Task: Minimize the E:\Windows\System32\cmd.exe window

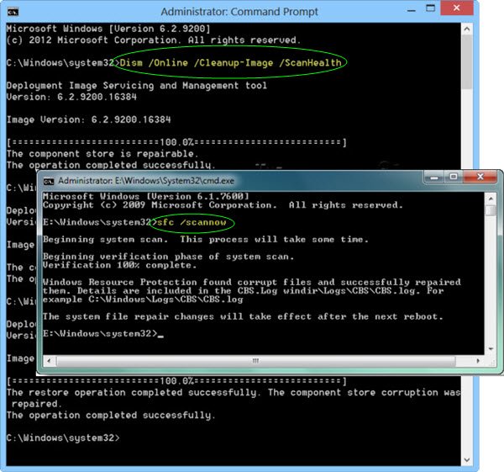Action: [x=434, y=177]
